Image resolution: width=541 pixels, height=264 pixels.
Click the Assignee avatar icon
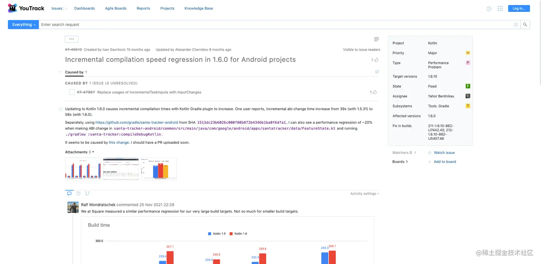click(468, 96)
